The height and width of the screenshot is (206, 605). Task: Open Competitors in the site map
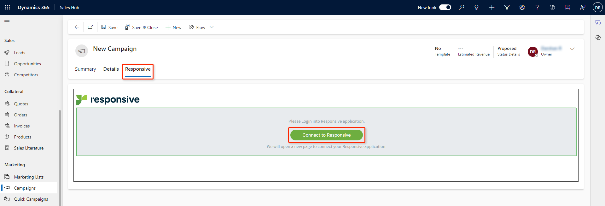tap(26, 75)
